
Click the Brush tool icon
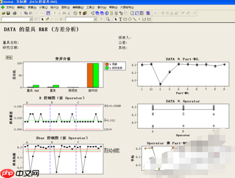[47, 19]
